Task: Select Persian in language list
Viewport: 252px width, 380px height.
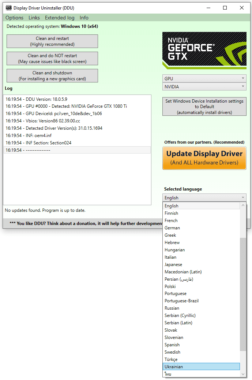Action: point(201,279)
